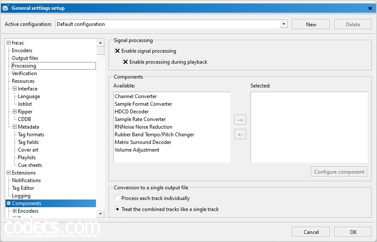The width and height of the screenshot is (377, 242).
Task: Click the tree scrollbar down arrow
Action: coord(100,214)
